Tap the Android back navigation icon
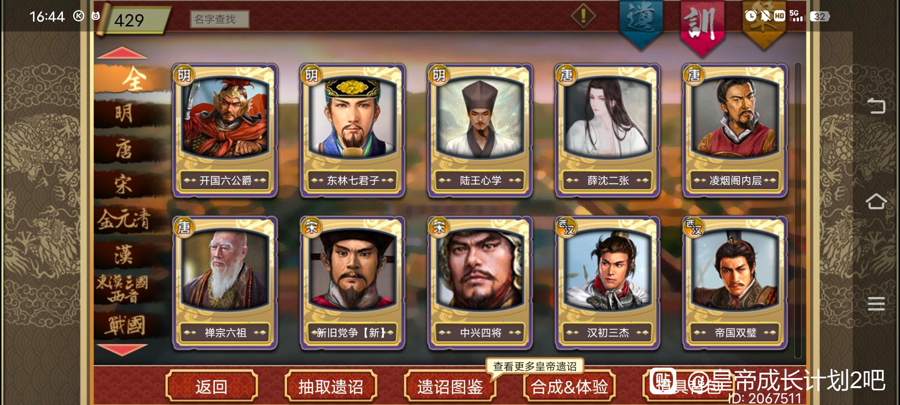900x405 pixels. point(876,106)
